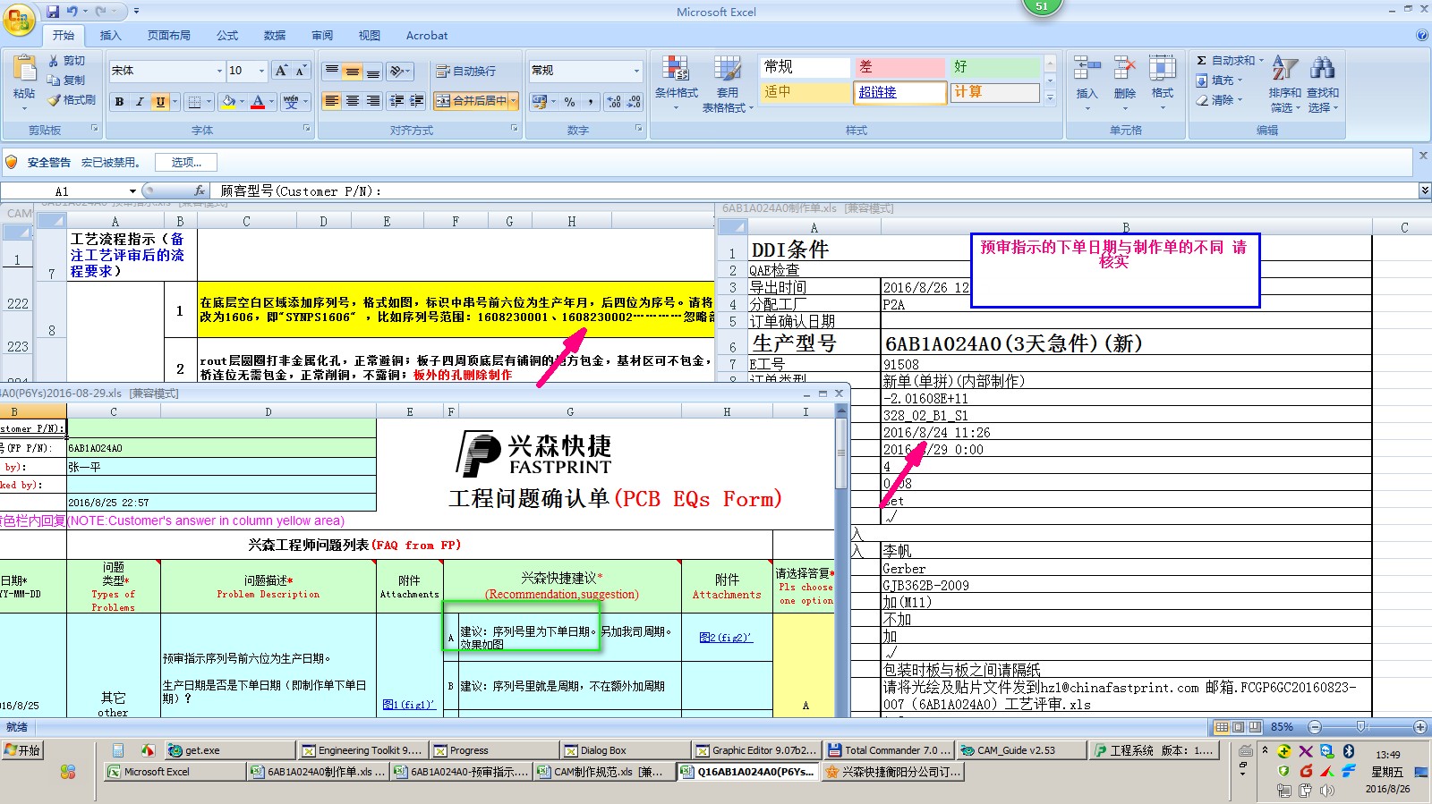Open the 图2(fig2) hyperlink
1432x804 pixels.
click(726, 638)
